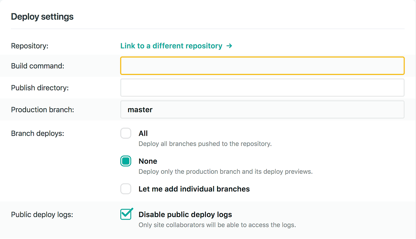
Task: Enable public deploy logs by toggling the checkbox
Action: pyautogui.click(x=126, y=214)
